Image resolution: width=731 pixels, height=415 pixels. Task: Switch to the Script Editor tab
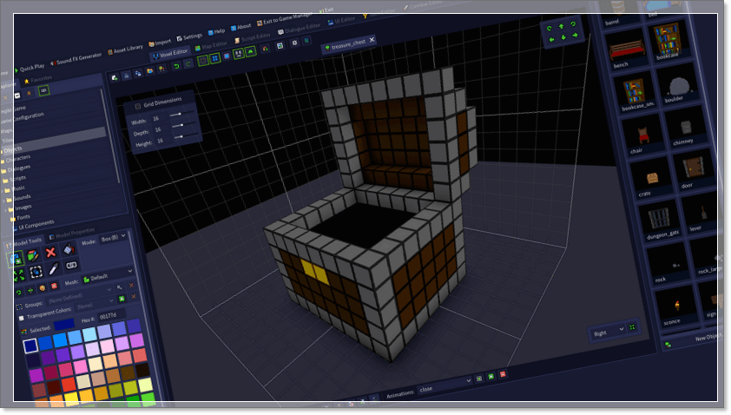253,38
